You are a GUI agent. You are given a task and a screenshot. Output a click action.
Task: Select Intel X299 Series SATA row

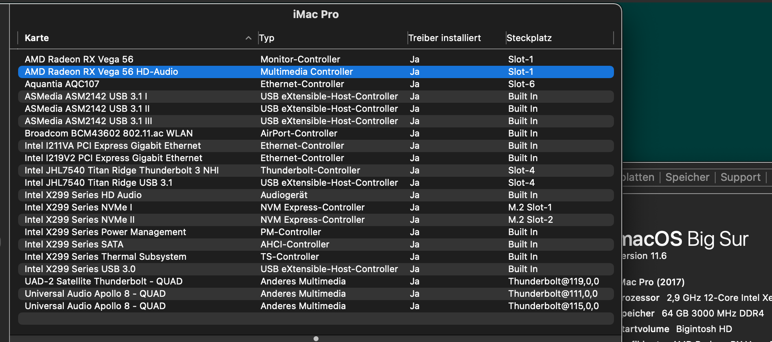click(316, 244)
